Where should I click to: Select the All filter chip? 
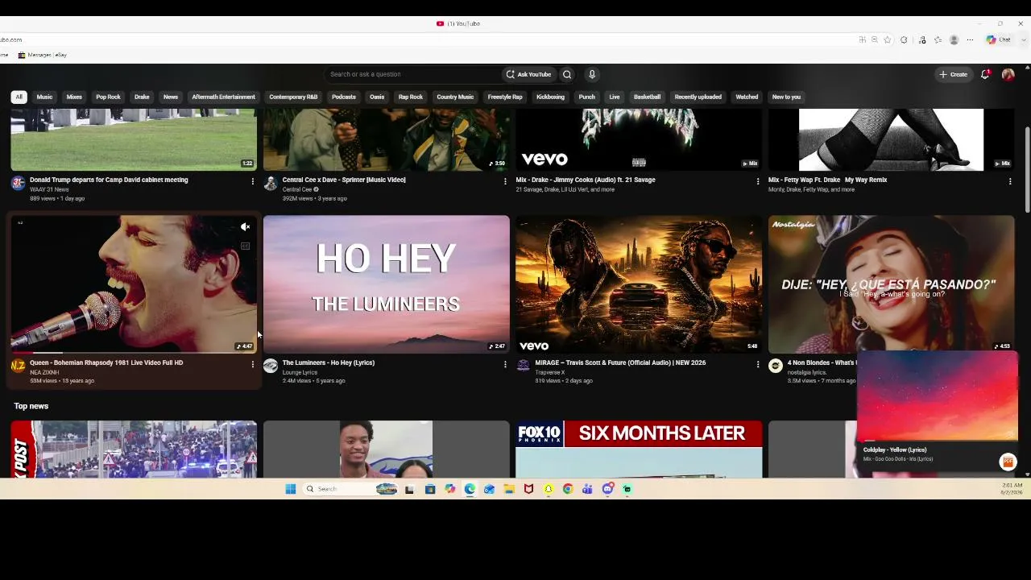tap(19, 97)
